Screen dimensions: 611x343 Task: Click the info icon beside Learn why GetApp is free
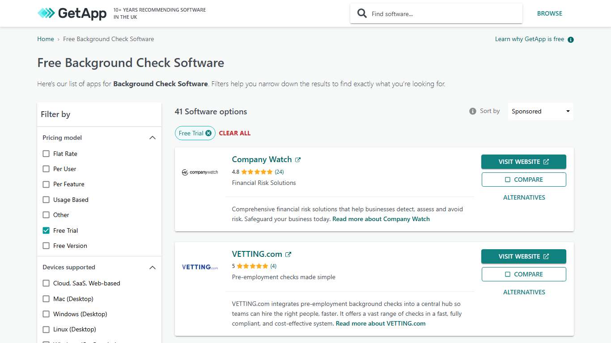click(570, 39)
